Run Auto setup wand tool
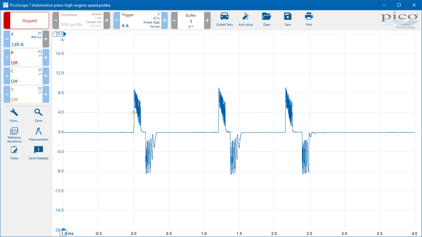The image size is (422, 237). point(246,19)
